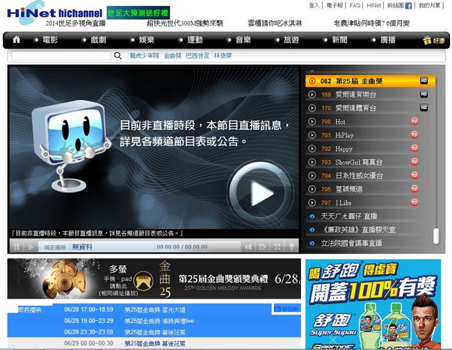Screen dimensions: 452x350
Task: Click play icon beside 701 HiPlay
Action: (x=312, y=135)
